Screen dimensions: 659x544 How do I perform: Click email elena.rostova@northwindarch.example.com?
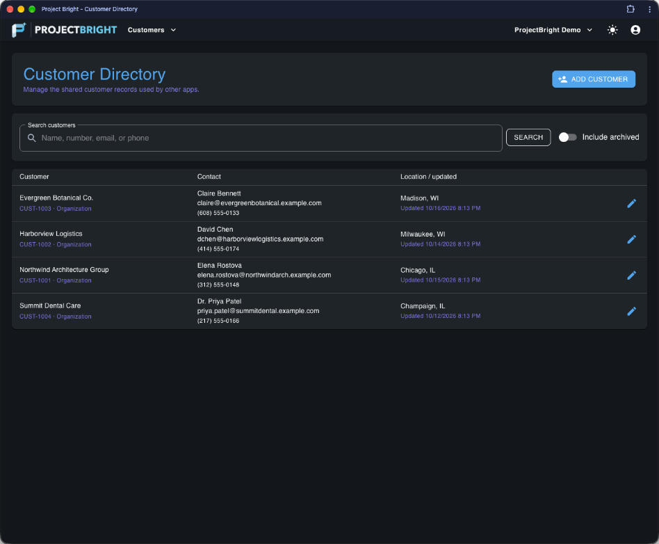[264, 275]
